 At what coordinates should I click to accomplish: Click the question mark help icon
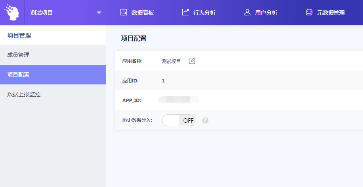click(x=205, y=120)
